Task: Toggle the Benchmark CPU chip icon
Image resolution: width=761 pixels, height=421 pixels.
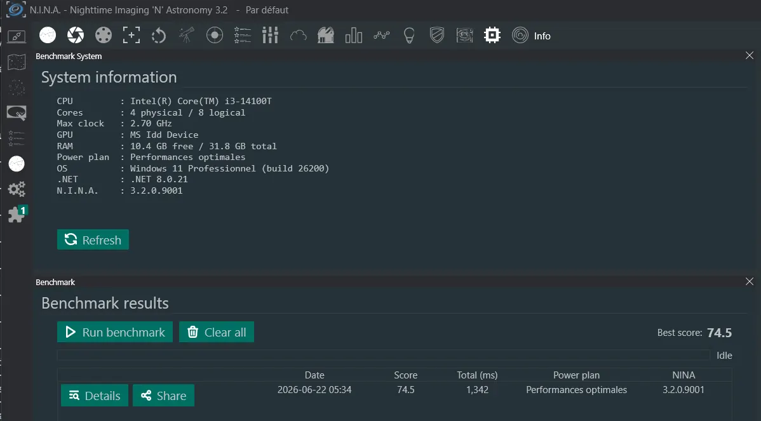Action: click(492, 36)
